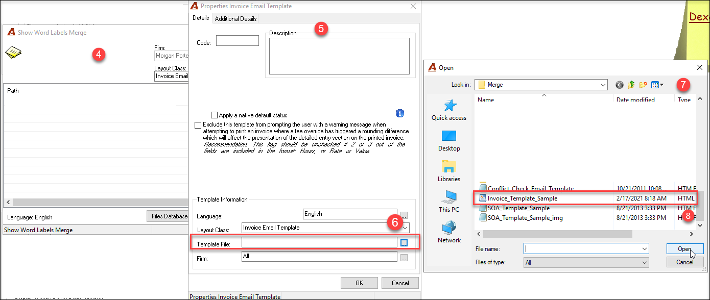Close the Properties Invoice Email Template dialog

point(413,6)
